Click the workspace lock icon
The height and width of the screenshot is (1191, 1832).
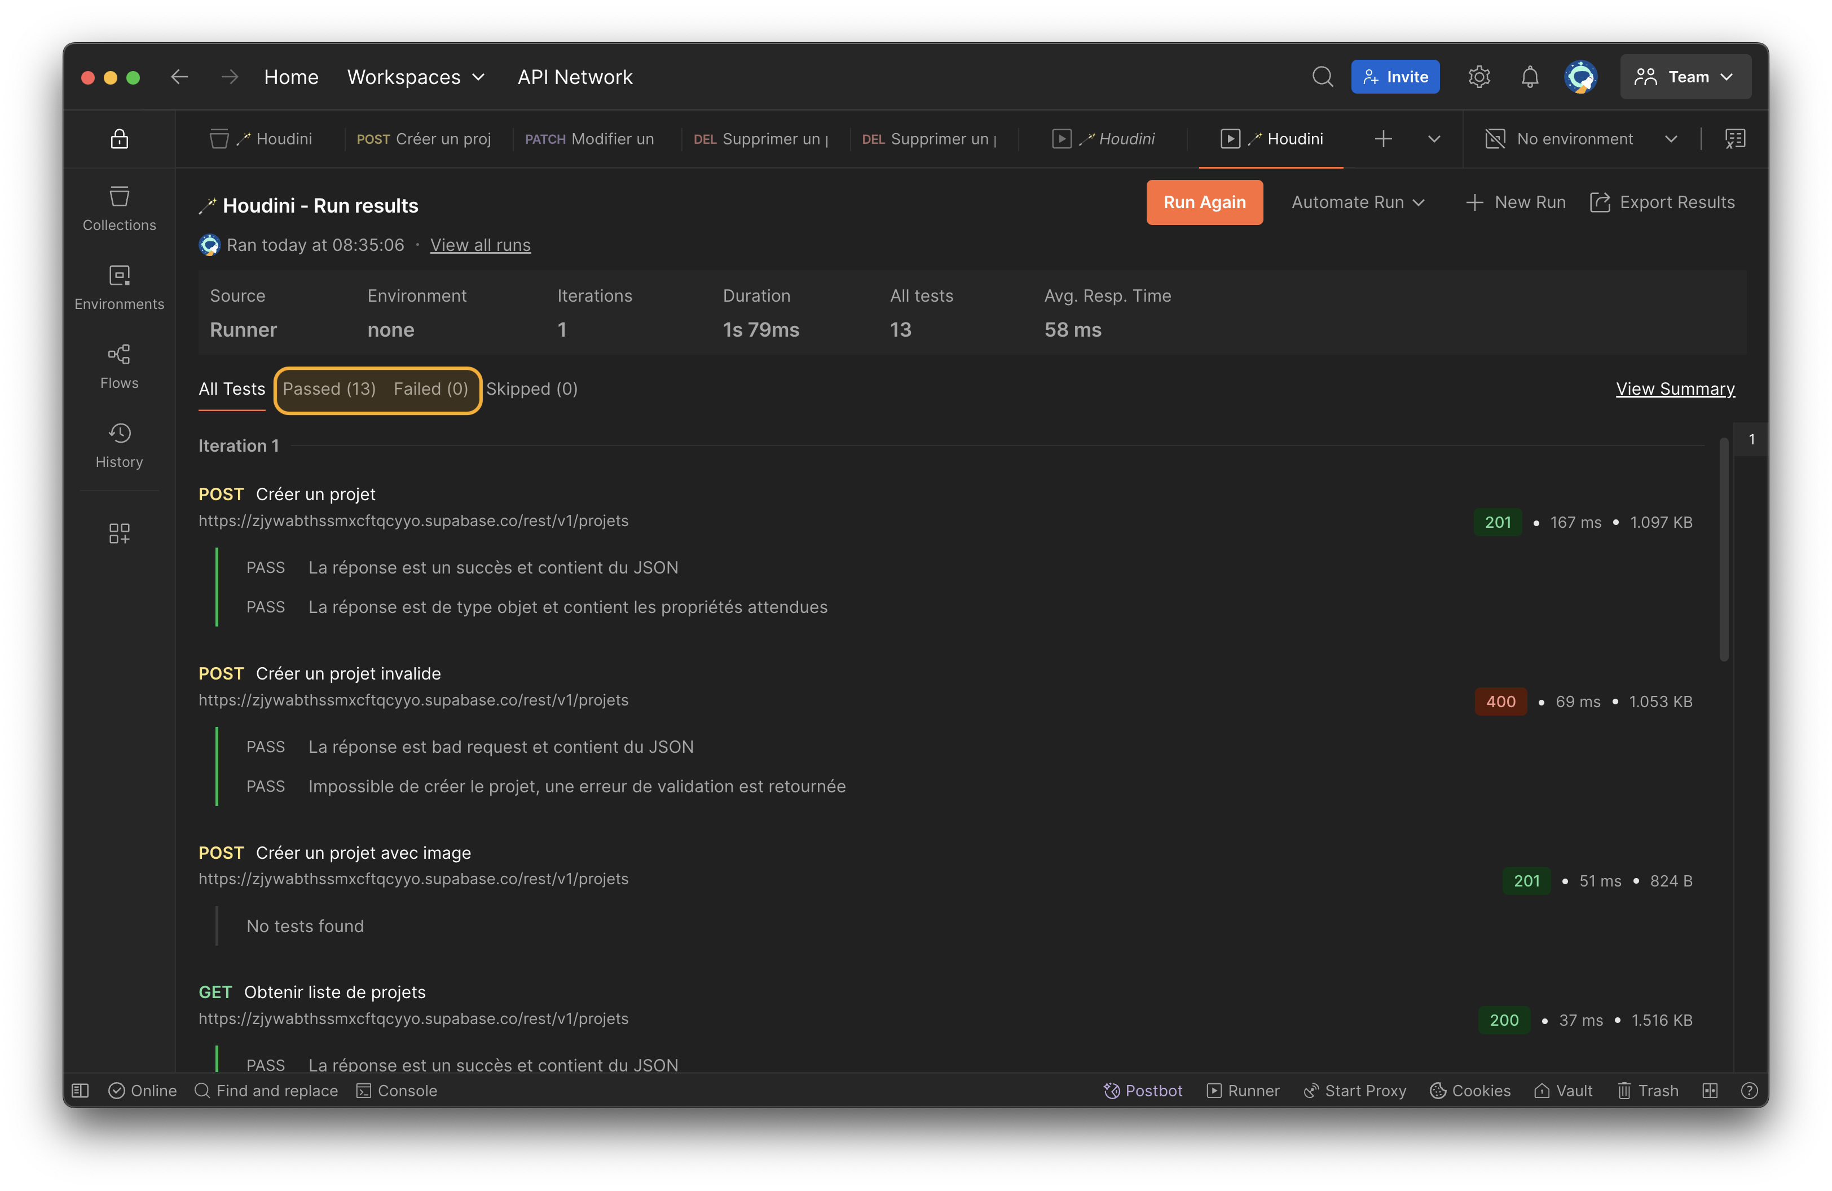coord(120,139)
